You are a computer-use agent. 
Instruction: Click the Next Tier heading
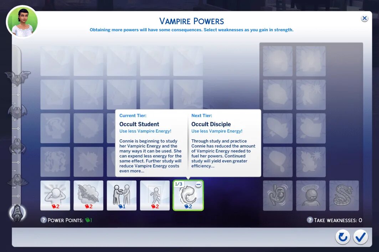coord(201,116)
